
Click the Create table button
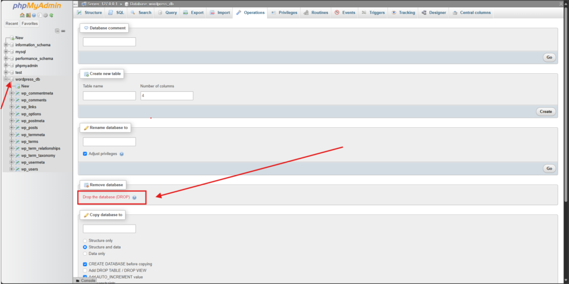[x=546, y=112]
